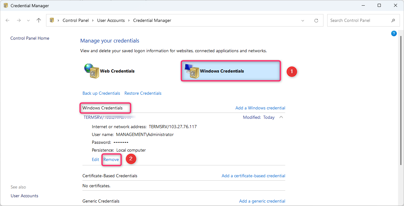Click the Web Credentials vault icon
The height and width of the screenshot is (206, 404).
point(92,71)
